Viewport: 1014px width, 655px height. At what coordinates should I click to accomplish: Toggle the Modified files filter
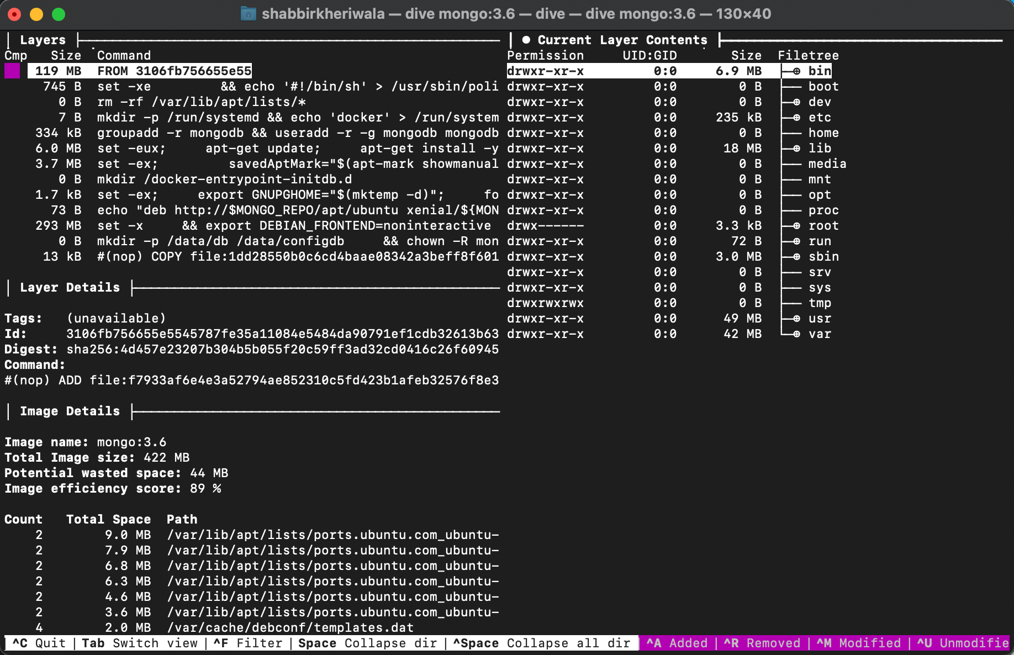[858, 643]
